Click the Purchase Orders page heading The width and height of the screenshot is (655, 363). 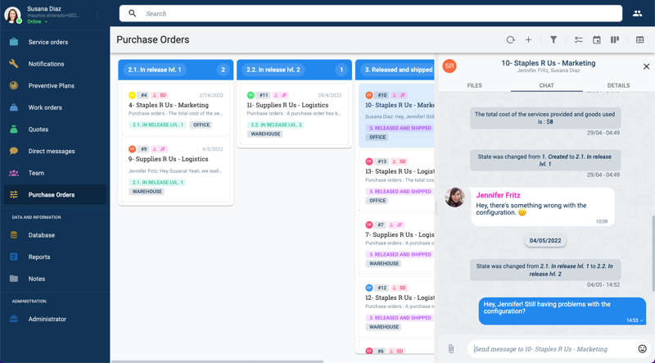153,39
